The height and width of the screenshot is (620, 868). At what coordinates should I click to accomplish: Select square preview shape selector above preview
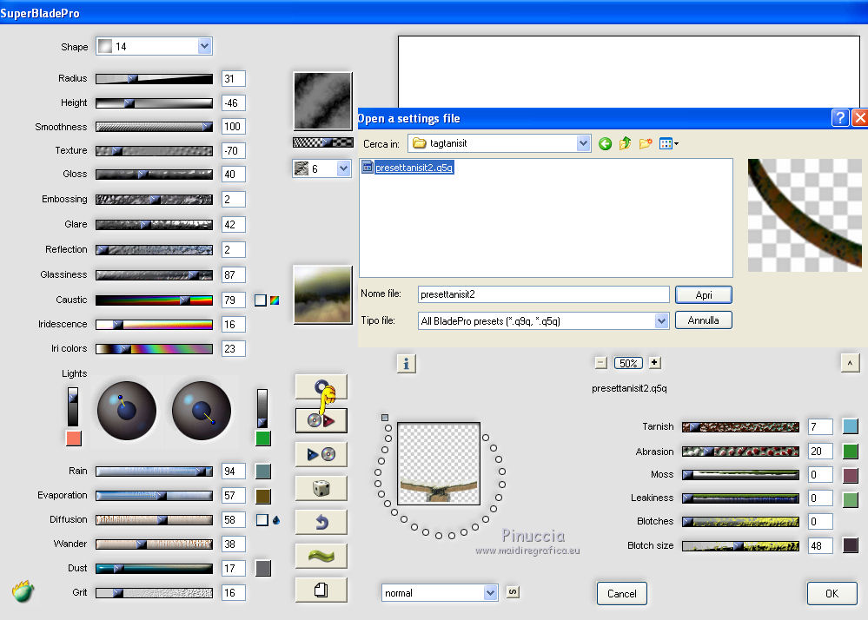(385, 418)
